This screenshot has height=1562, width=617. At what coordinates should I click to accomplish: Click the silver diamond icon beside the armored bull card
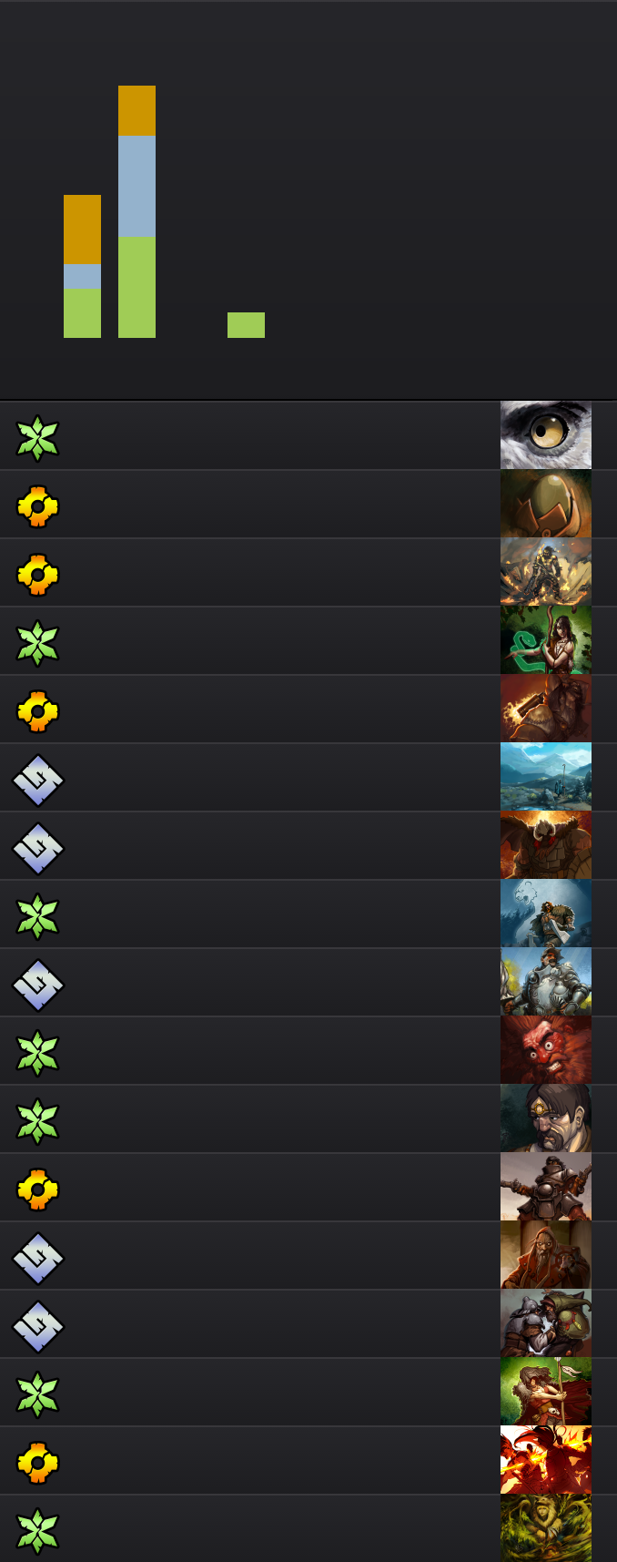[x=37, y=848]
